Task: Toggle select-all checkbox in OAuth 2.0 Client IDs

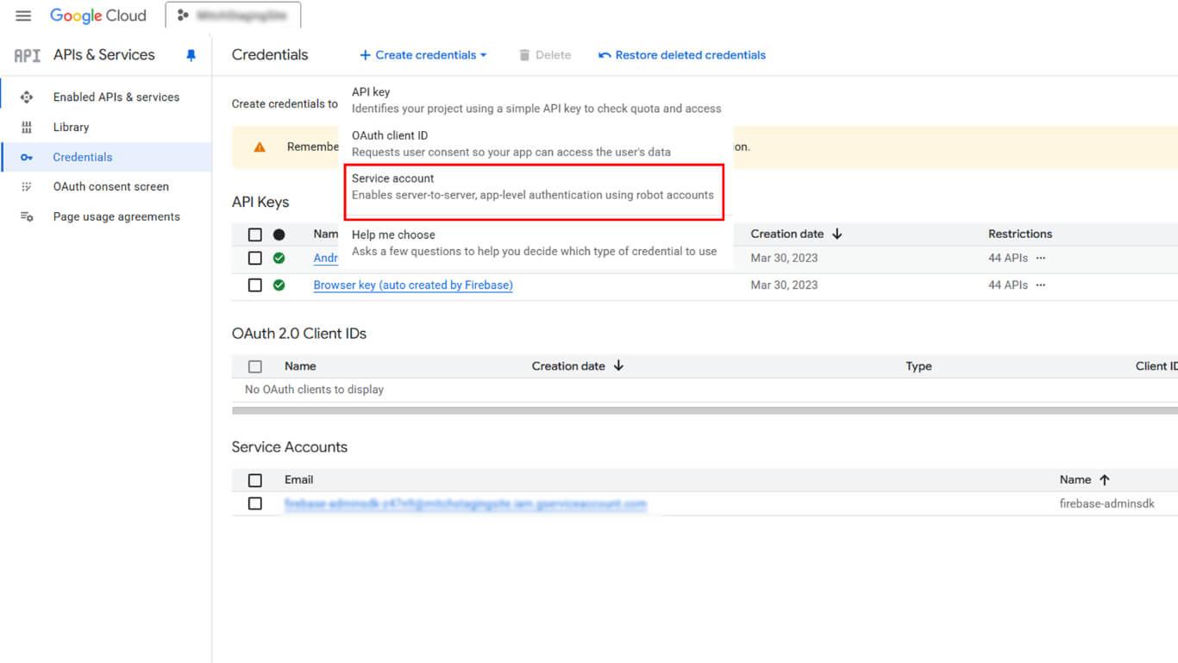Action: (255, 366)
